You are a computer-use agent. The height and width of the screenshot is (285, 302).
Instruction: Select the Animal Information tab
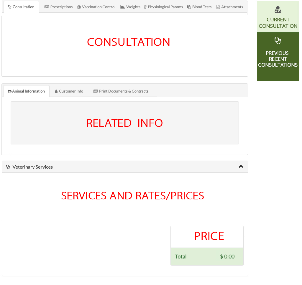point(26,91)
